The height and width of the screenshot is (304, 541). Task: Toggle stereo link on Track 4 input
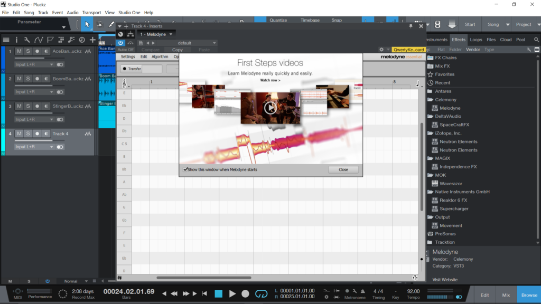60,147
